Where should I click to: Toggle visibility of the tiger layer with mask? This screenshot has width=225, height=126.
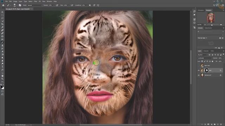click(199, 70)
